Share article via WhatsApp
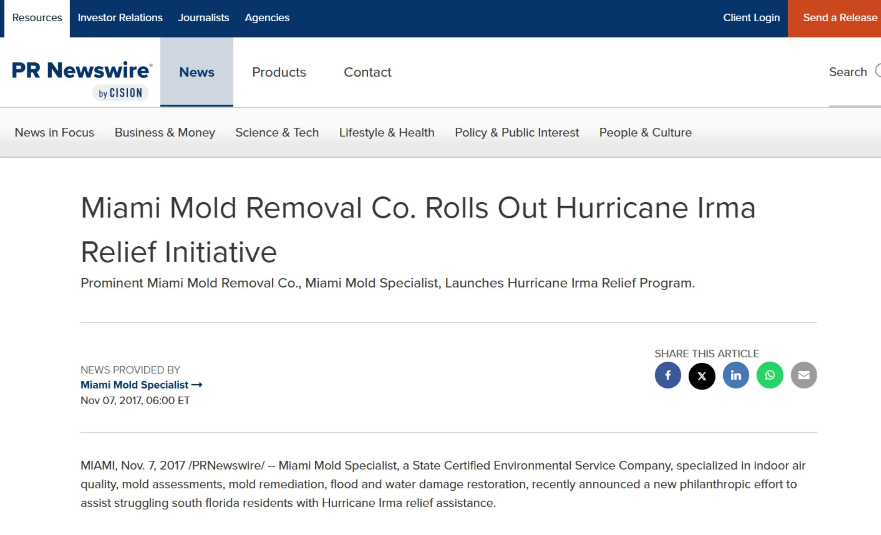This screenshot has width=881, height=535. coord(769,375)
